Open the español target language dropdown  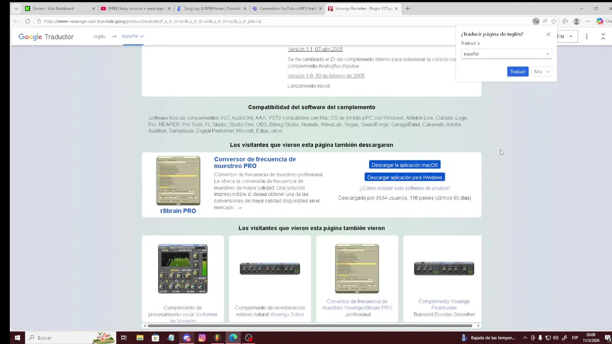point(133,36)
